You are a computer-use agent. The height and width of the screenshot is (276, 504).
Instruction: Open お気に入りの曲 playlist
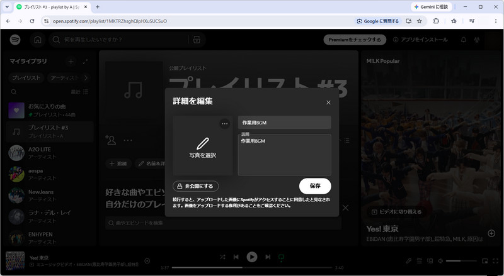(50, 111)
